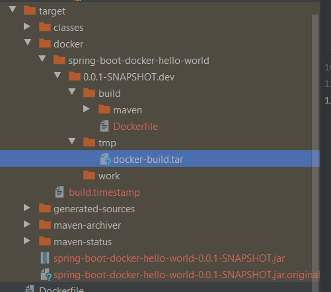Select the red Dockerfile under build

[135, 127]
